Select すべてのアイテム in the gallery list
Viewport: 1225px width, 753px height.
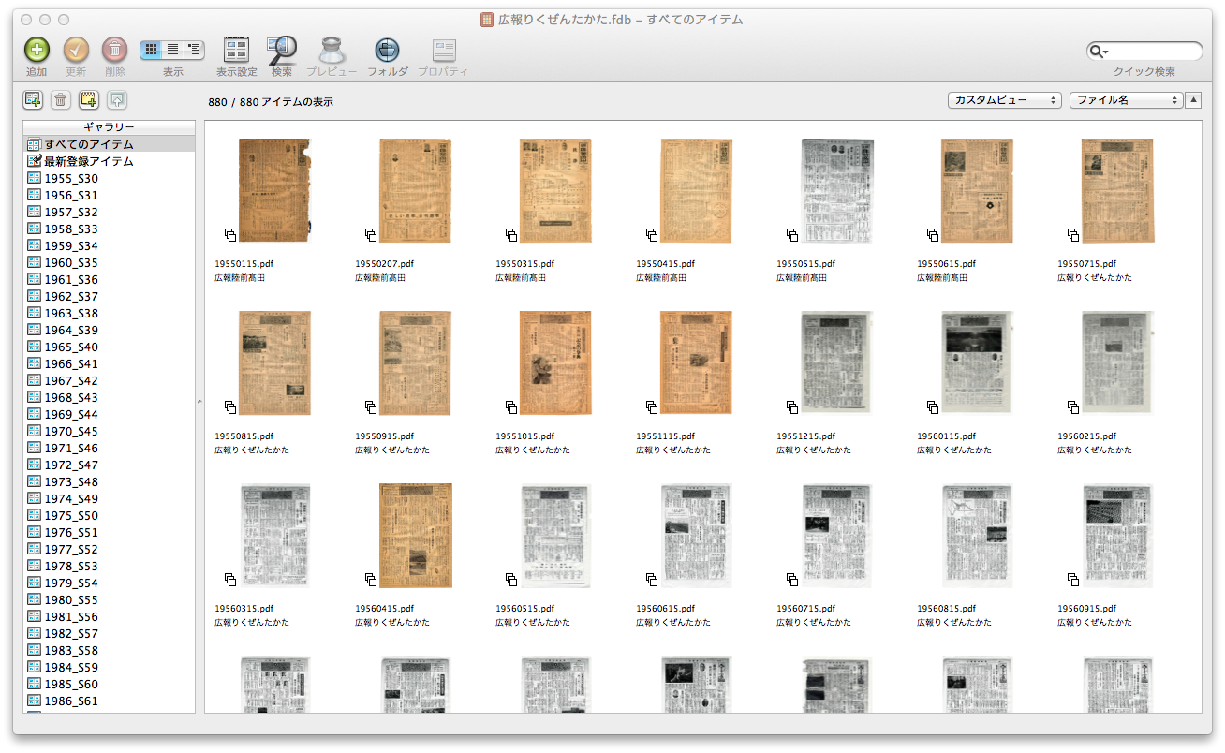pos(110,144)
